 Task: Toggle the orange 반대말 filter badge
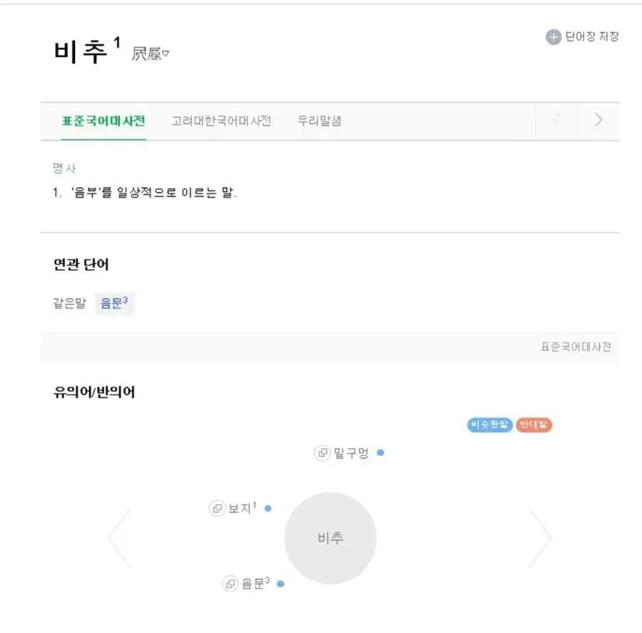pyautogui.click(x=534, y=425)
